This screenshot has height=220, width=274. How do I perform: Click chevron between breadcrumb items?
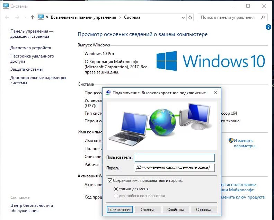click(120, 17)
